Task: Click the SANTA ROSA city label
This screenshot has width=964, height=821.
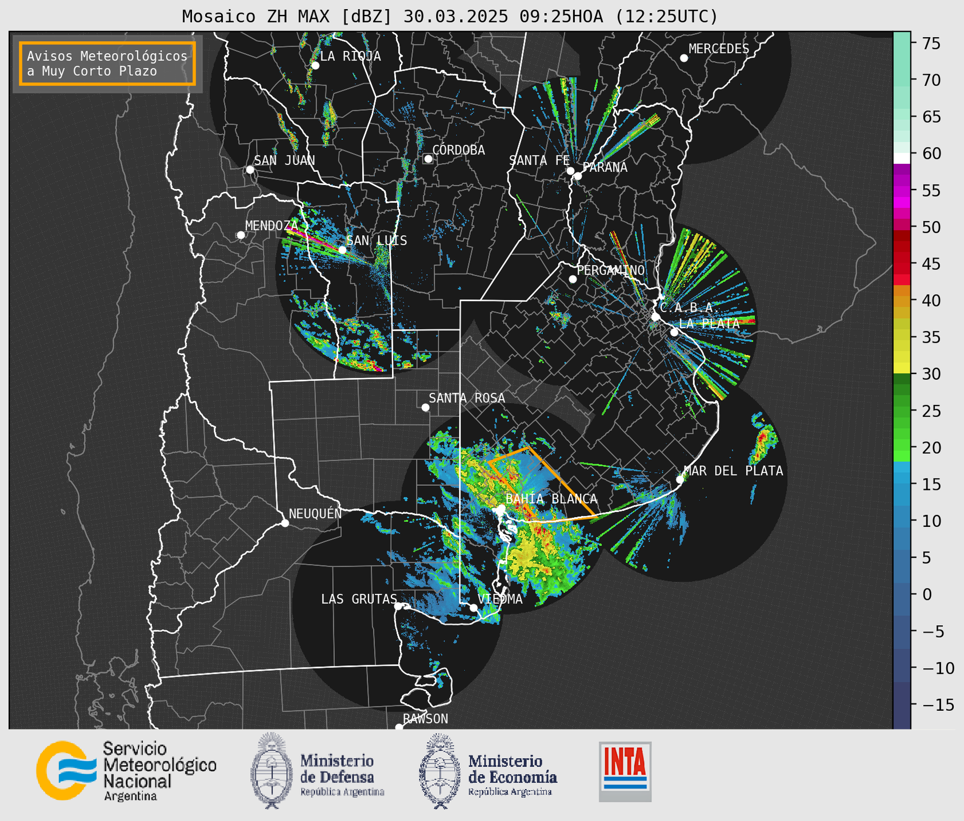Action: coord(467,398)
